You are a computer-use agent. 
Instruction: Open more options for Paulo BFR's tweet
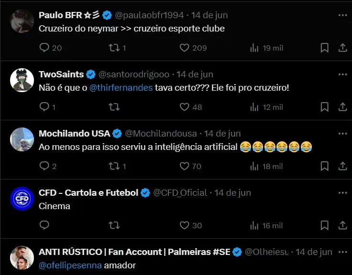342,15
